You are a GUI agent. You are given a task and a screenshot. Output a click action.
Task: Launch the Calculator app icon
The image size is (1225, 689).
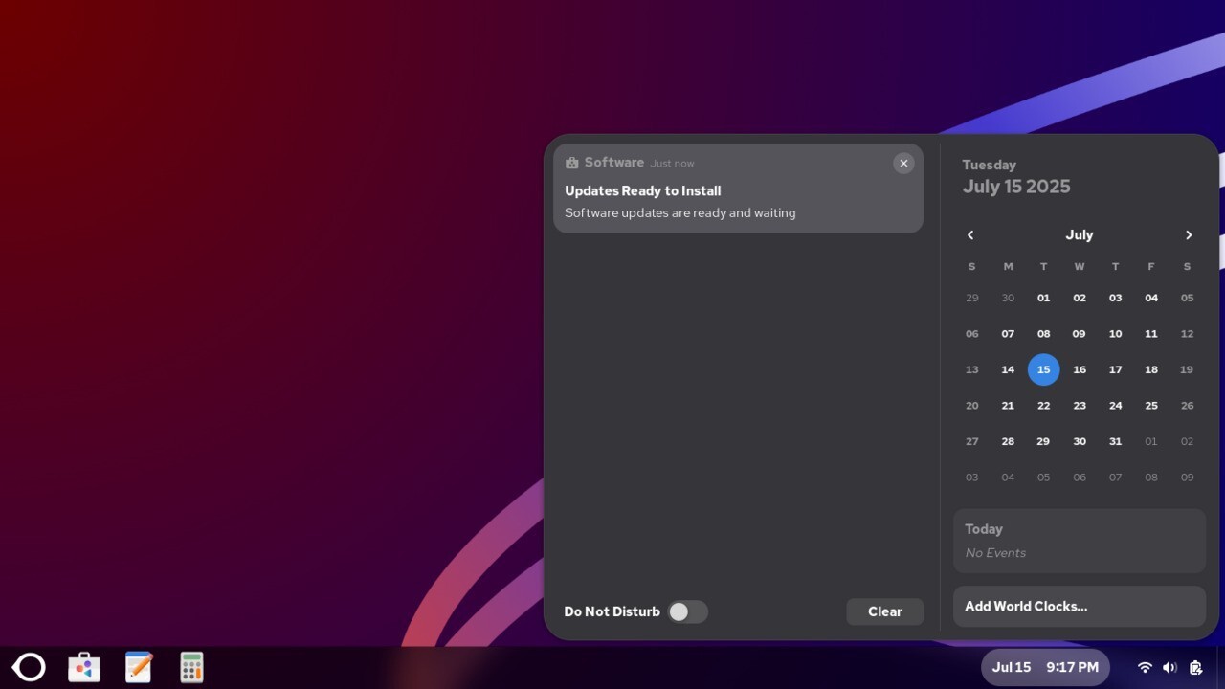pyautogui.click(x=191, y=667)
